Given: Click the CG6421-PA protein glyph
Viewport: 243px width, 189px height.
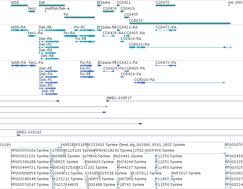Looking at the screenshot, I should tap(119, 66).
